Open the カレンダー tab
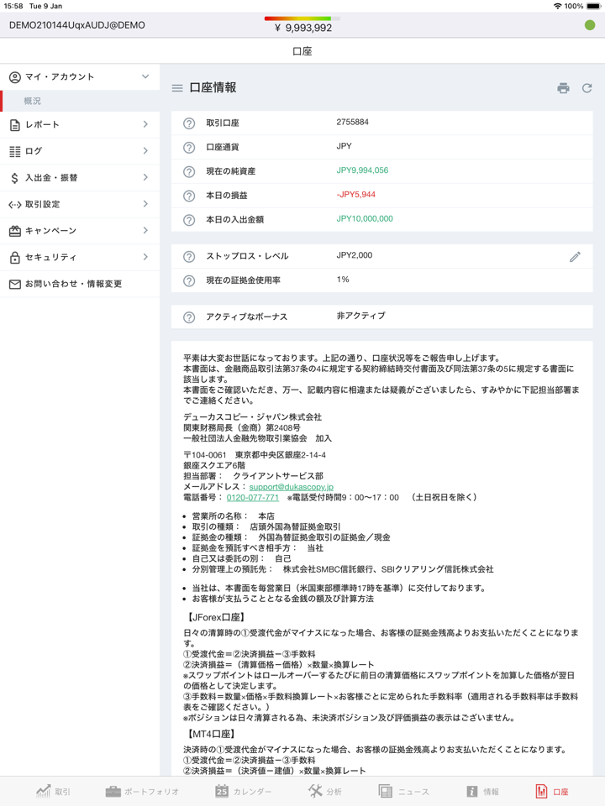This screenshot has width=605, height=806. (x=243, y=791)
